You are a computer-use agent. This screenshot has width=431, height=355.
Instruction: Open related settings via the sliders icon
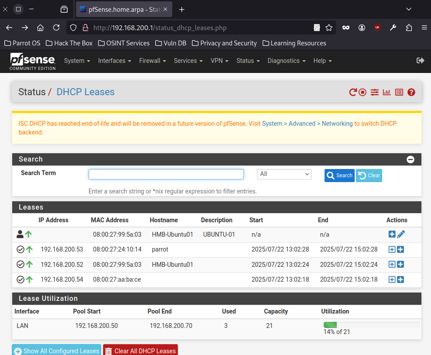click(375, 92)
